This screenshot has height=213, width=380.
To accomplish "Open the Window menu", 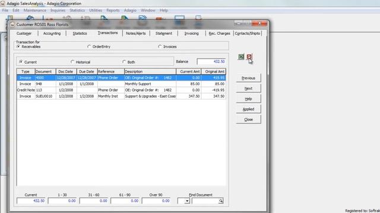I will [148, 11].
